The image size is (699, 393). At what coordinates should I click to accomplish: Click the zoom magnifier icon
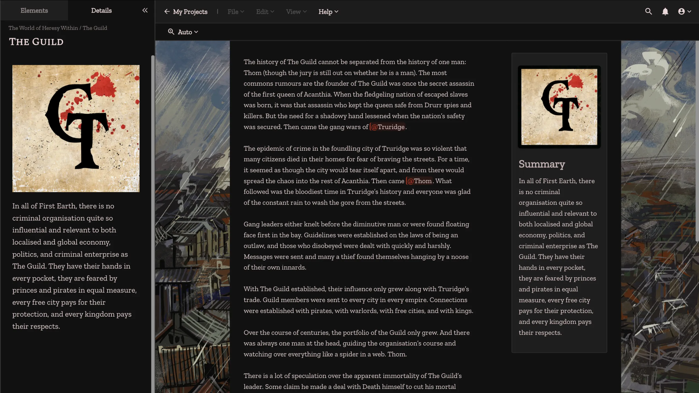pyautogui.click(x=171, y=32)
